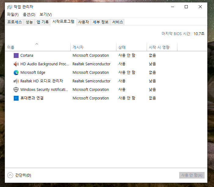
Task: Click the HD Audio speaker icon
Action: [x=16, y=64]
